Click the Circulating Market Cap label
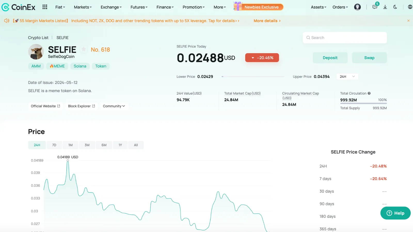 [300, 95]
